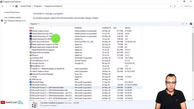
Task: Click the version 85.0.4183.102 cell
Action: pos(130,63)
